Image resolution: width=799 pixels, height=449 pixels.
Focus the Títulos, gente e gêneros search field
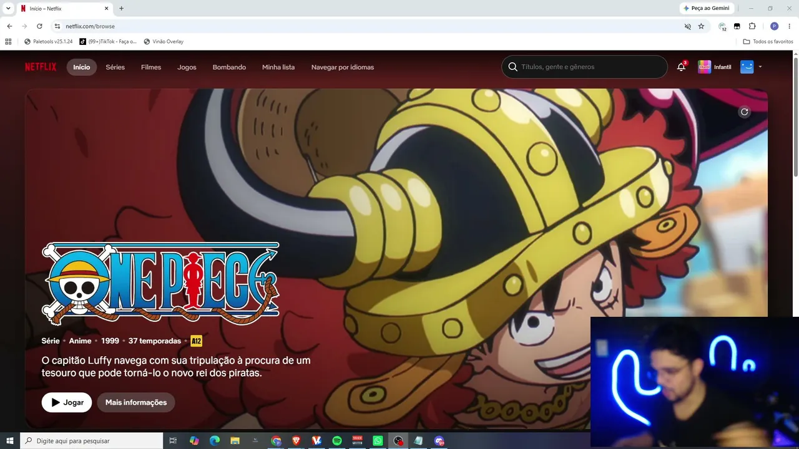(x=584, y=67)
